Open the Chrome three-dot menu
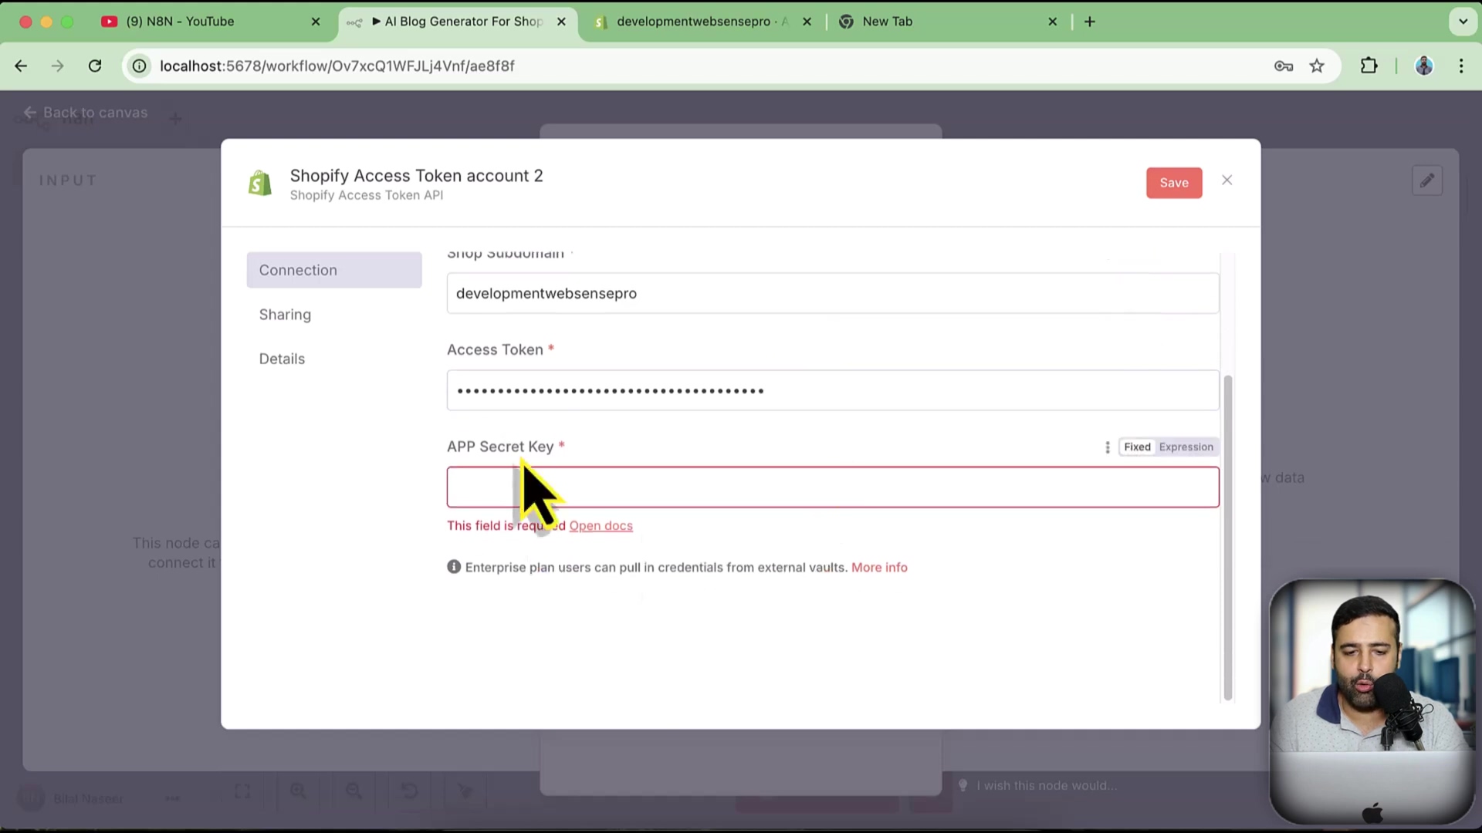This screenshot has height=833, width=1482. (x=1461, y=66)
